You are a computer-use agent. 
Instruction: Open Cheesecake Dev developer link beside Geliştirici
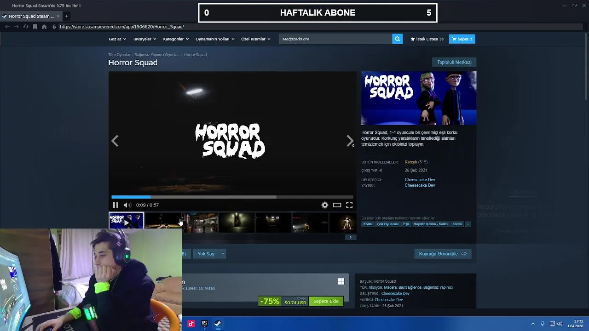pos(420,180)
